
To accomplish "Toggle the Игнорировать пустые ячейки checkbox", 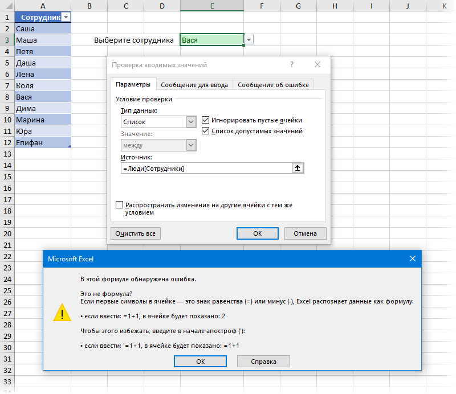I will pos(205,120).
